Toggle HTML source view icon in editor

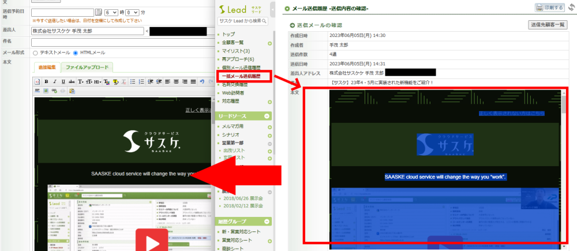[38, 81]
